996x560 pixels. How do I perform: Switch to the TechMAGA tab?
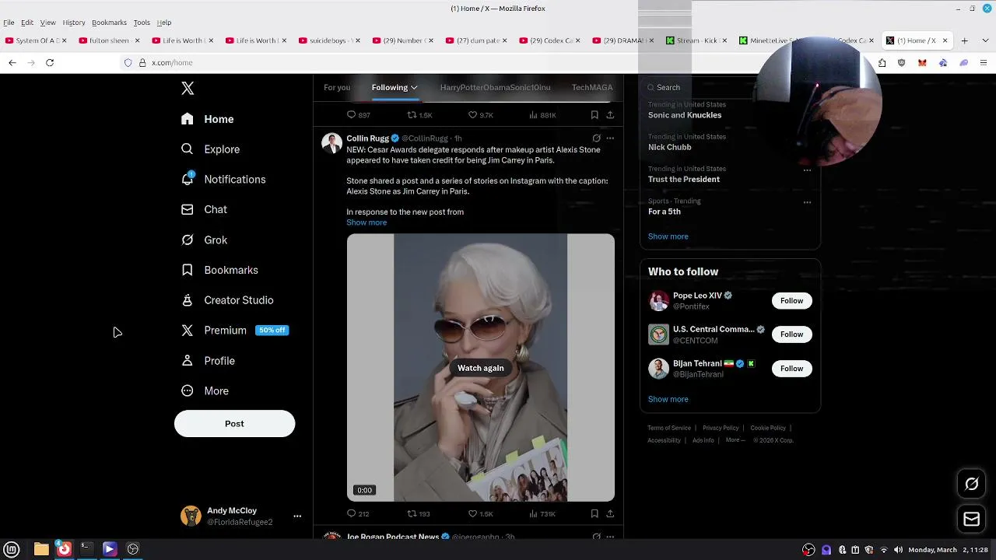coord(592,87)
